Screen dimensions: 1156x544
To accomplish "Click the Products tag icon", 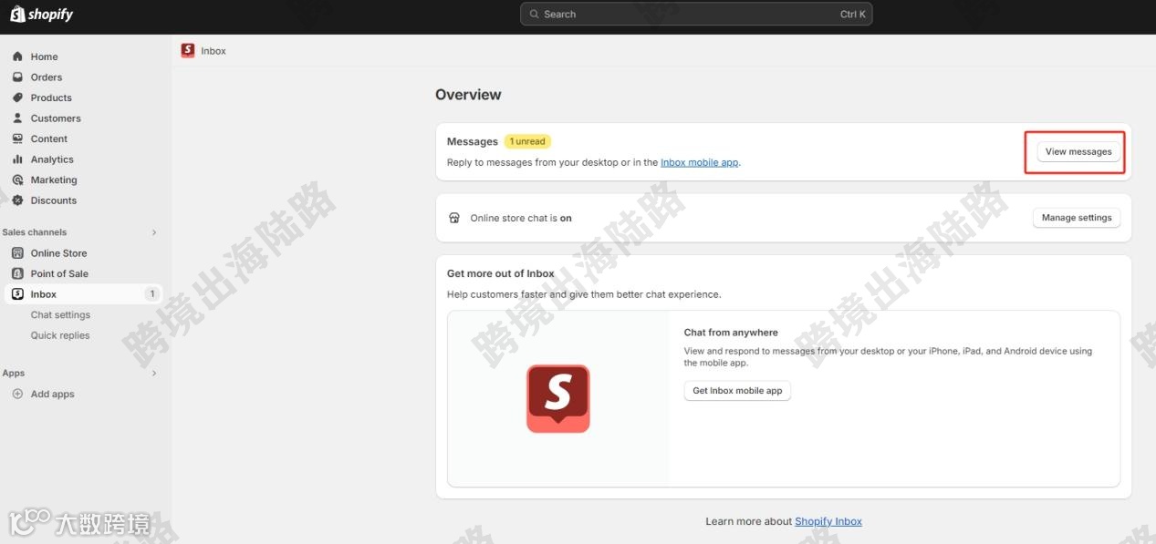I will (17, 98).
